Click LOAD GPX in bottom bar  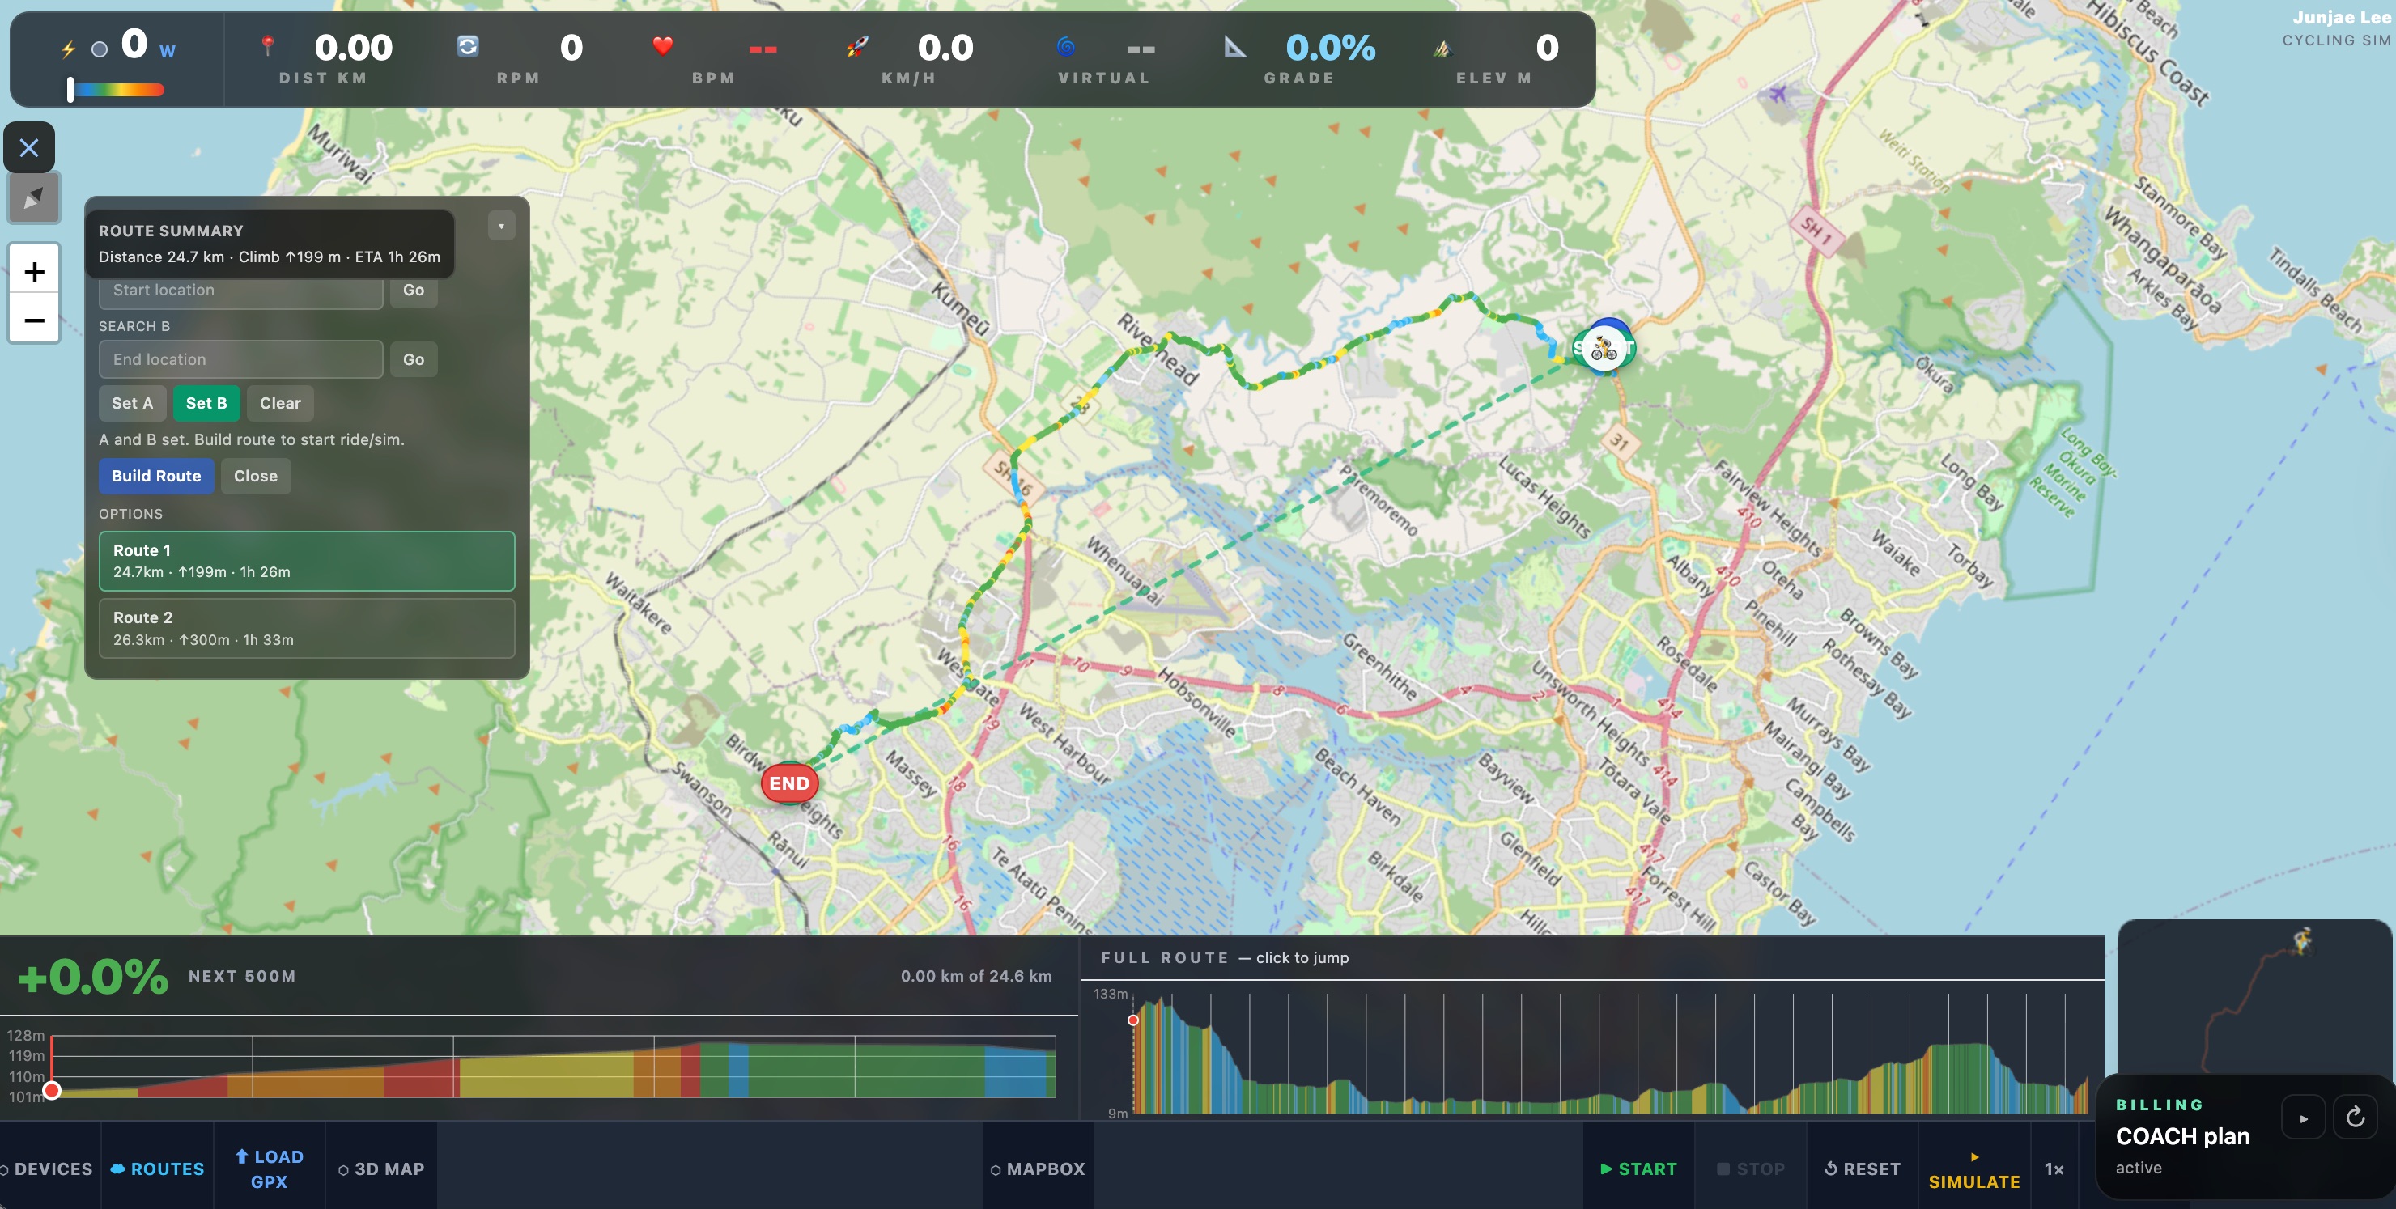270,1169
